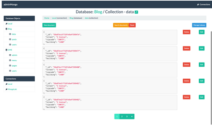
Task: Open the posts collection in sidebar
Action: tap(14, 40)
